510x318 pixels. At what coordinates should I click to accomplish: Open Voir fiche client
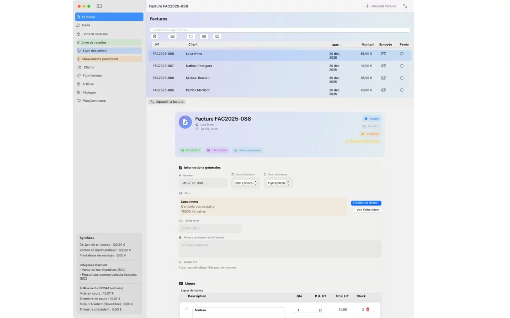tap(367, 209)
